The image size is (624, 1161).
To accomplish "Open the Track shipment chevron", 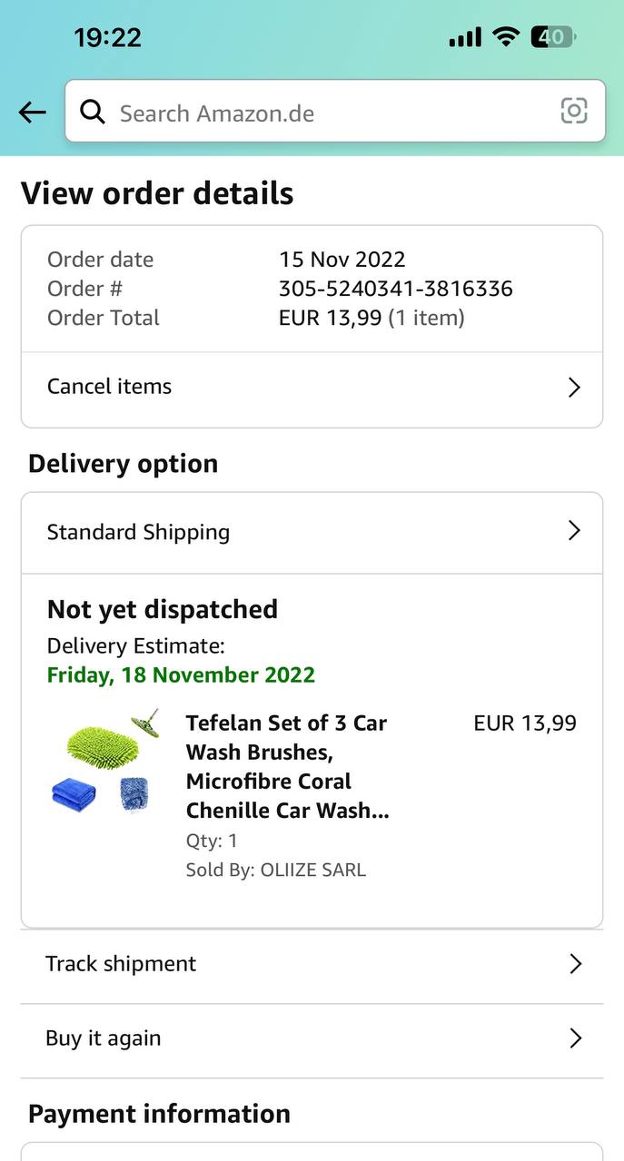I will (x=574, y=964).
